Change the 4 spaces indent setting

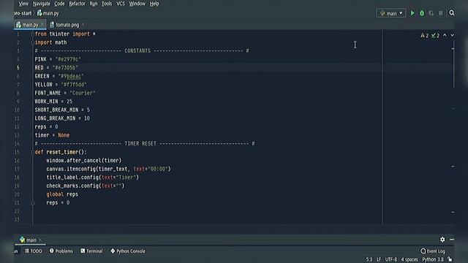pos(409,259)
